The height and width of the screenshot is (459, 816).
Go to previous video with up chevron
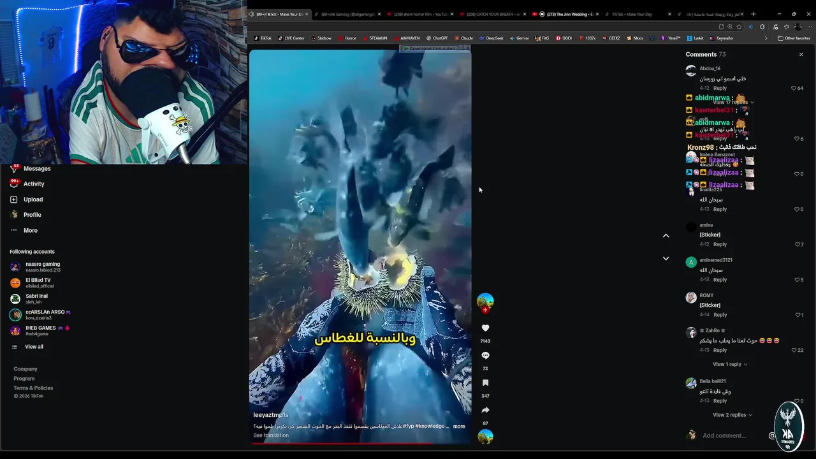pos(666,235)
